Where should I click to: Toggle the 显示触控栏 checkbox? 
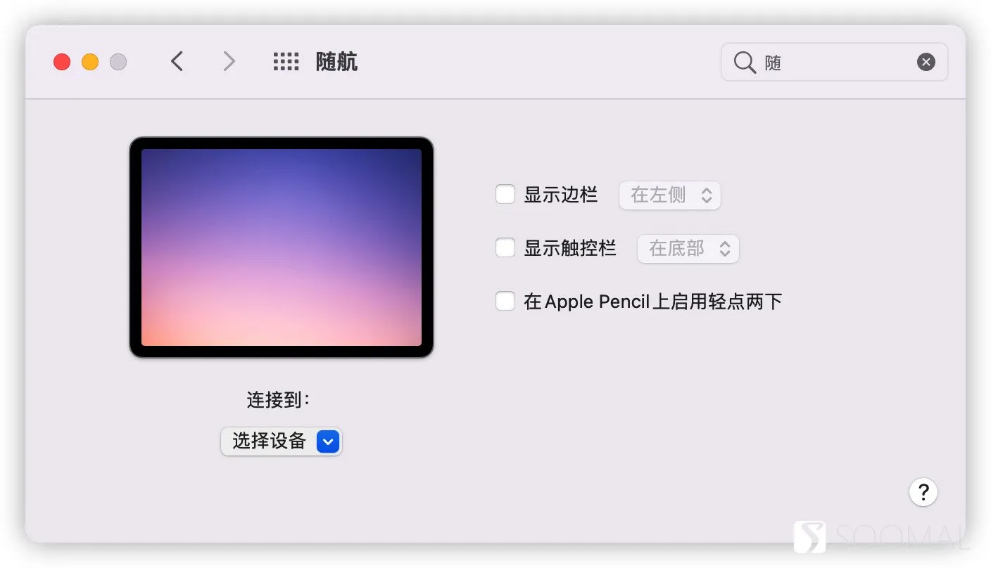(505, 247)
